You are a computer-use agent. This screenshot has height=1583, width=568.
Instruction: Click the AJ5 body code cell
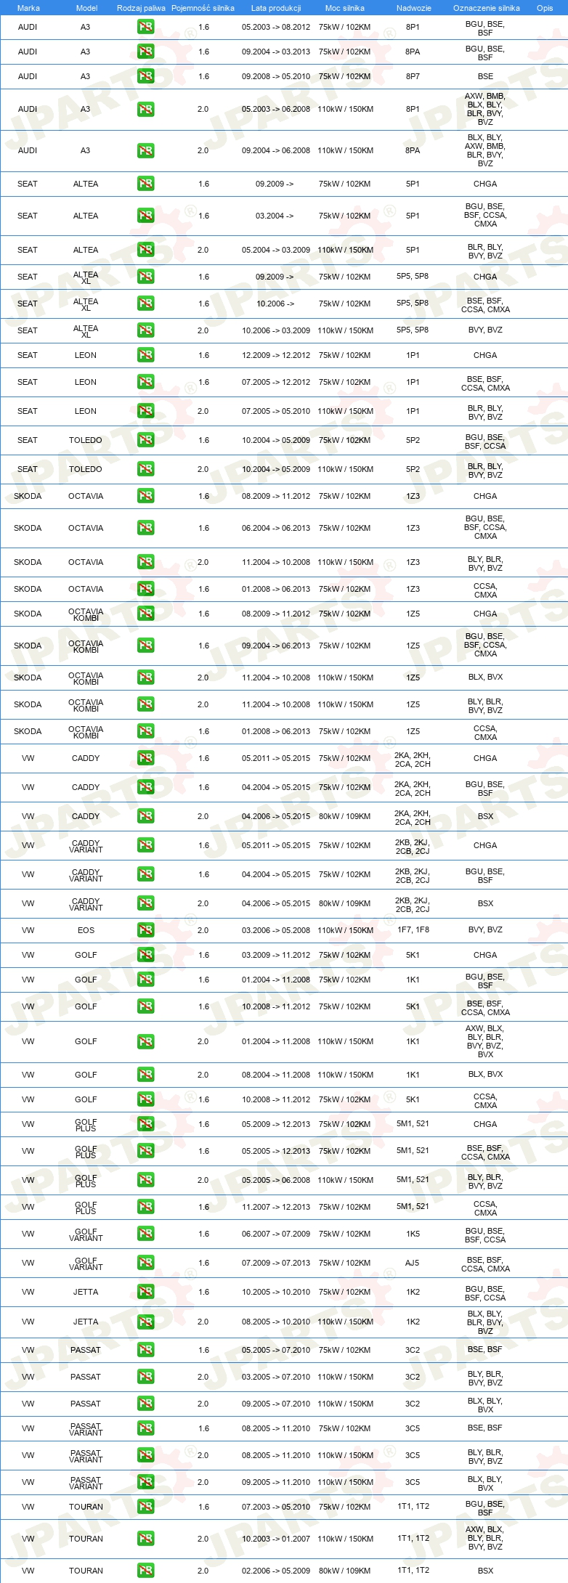click(413, 1263)
